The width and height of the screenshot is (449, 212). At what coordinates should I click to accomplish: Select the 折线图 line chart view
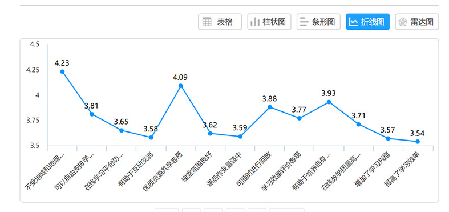(367, 22)
